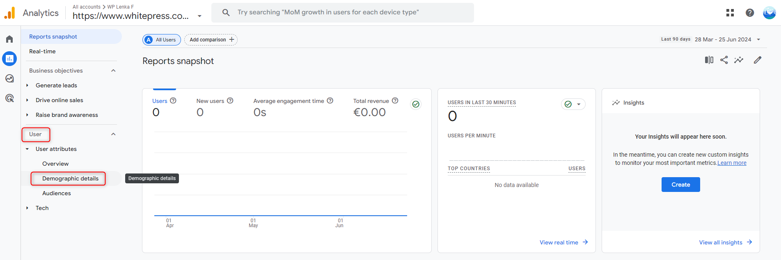This screenshot has height=260, width=781.
Task: Click the Add comparison button
Action: pos(211,40)
